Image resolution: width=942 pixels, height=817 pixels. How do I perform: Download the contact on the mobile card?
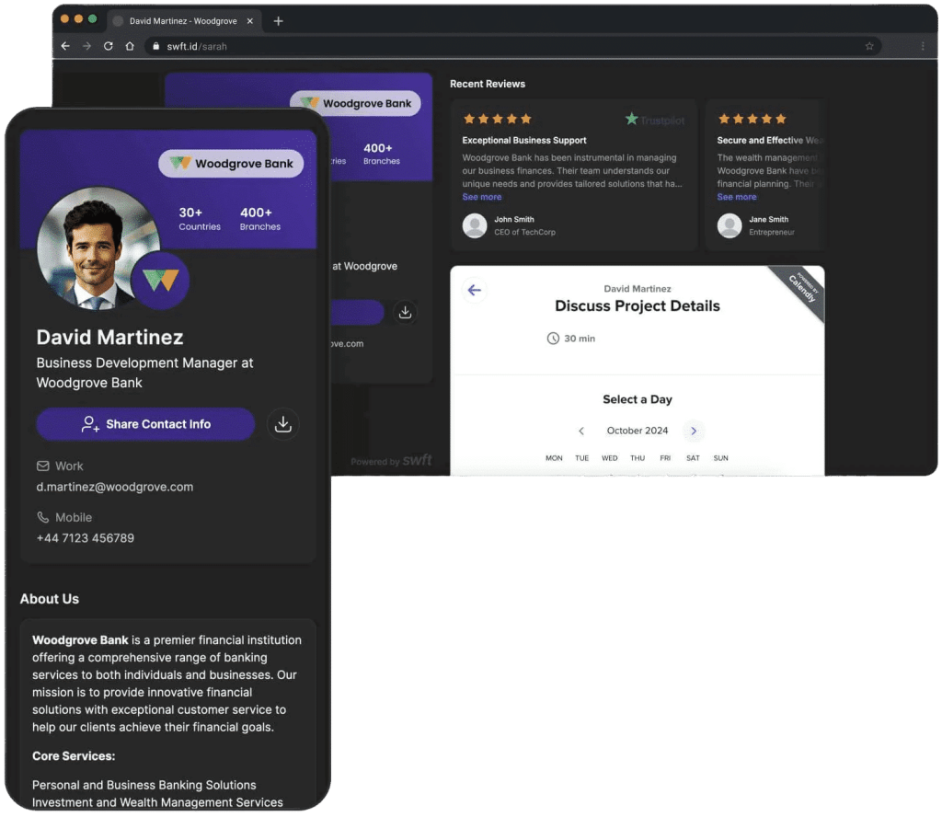point(283,424)
